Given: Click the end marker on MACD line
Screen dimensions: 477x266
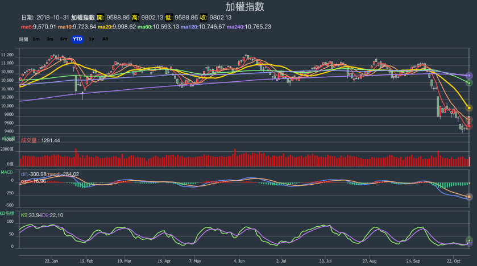Looking at the screenshot, I should point(469,197).
